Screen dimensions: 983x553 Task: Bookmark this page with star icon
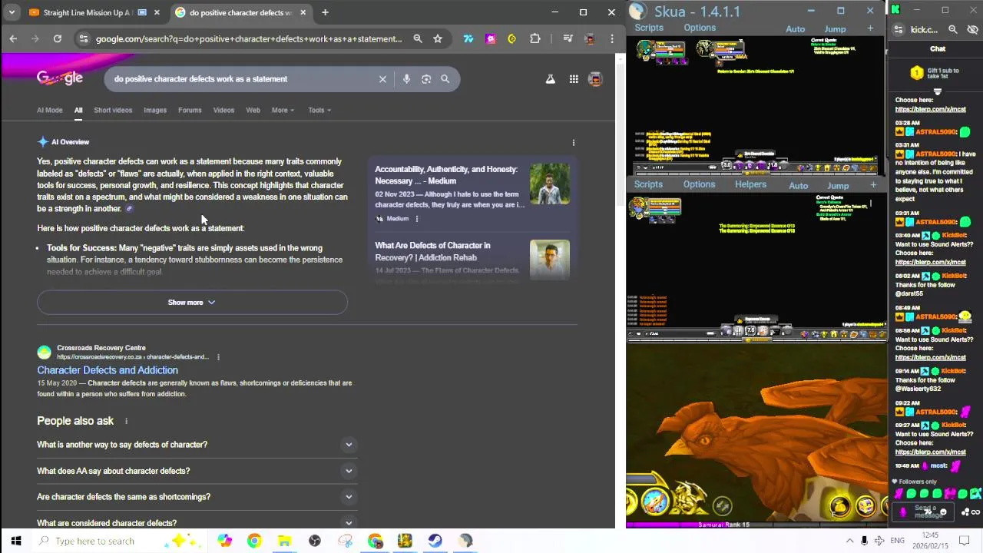437,38
